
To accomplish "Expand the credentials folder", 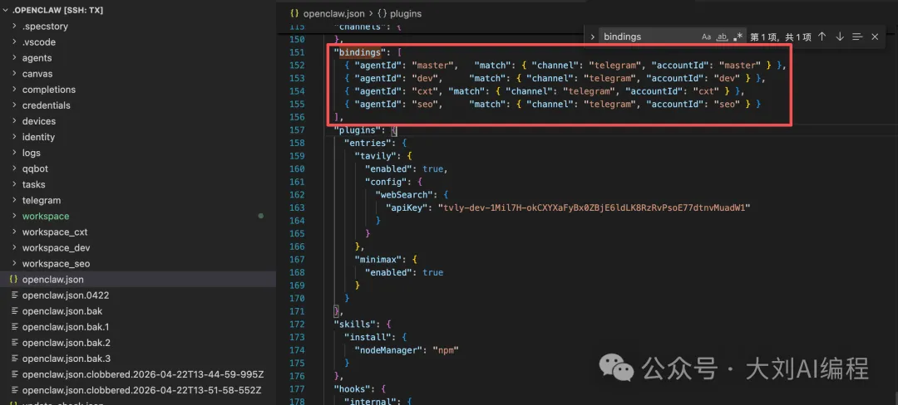I will (x=46, y=105).
